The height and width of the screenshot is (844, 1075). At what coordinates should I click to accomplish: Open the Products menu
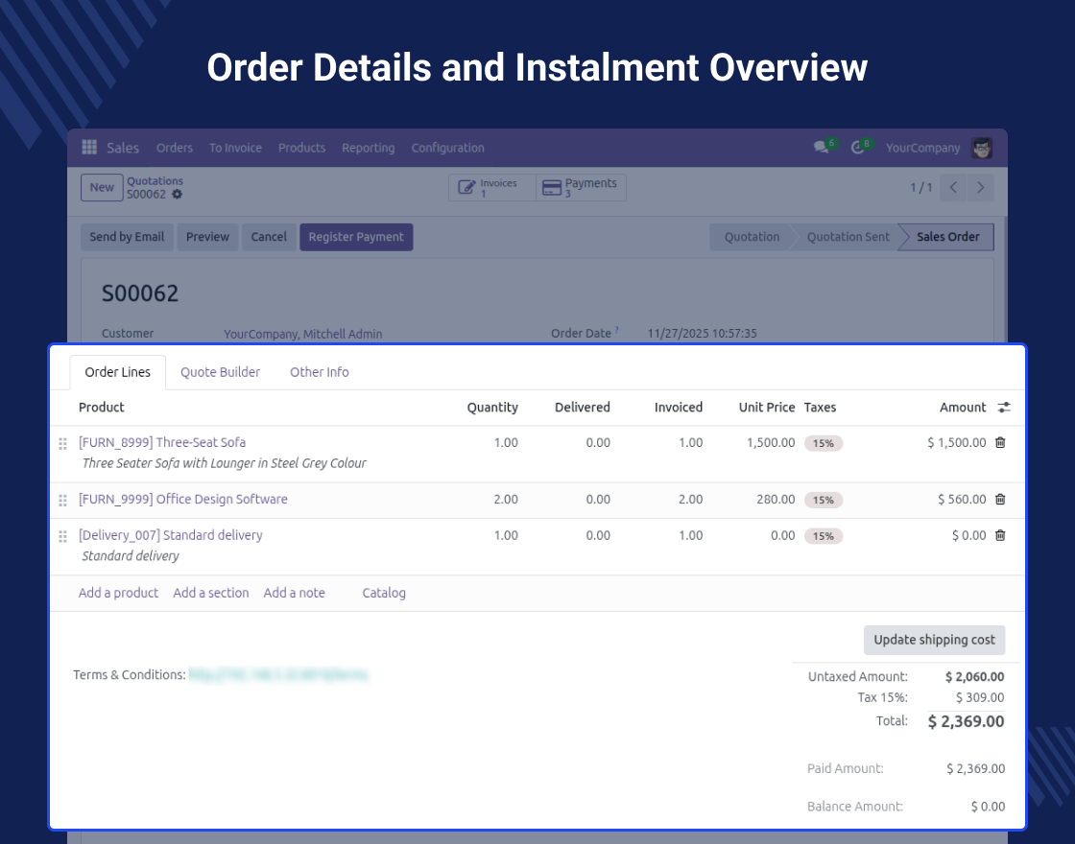(301, 148)
